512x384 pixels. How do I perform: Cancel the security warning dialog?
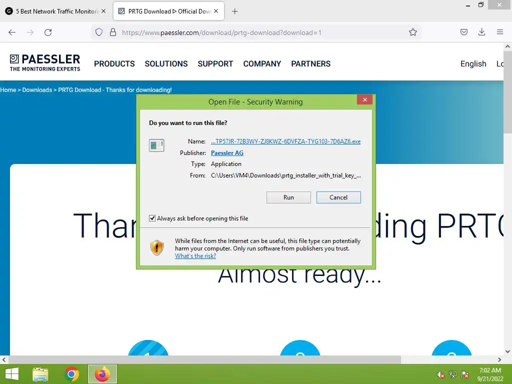point(338,197)
